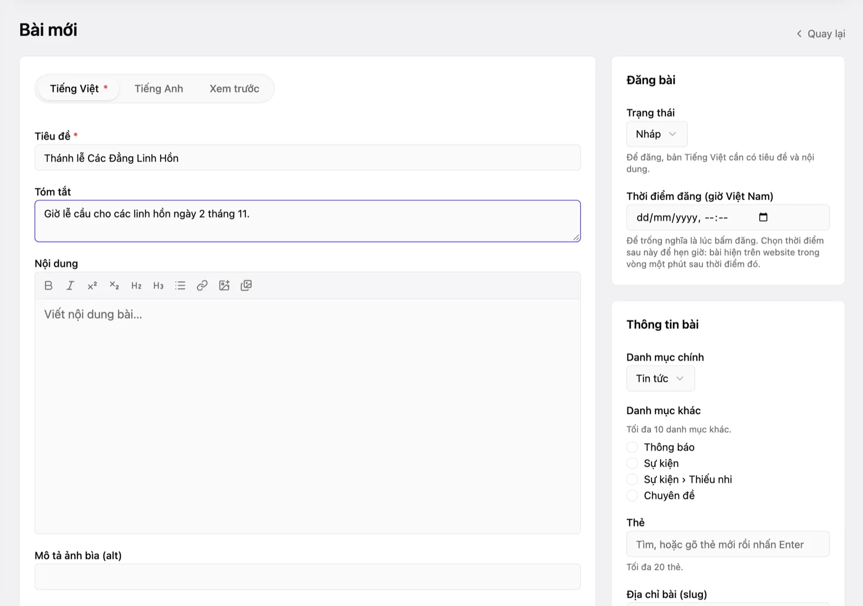Switch to the Xem trước tab
The image size is (863, 606).
tap(234, 88)
